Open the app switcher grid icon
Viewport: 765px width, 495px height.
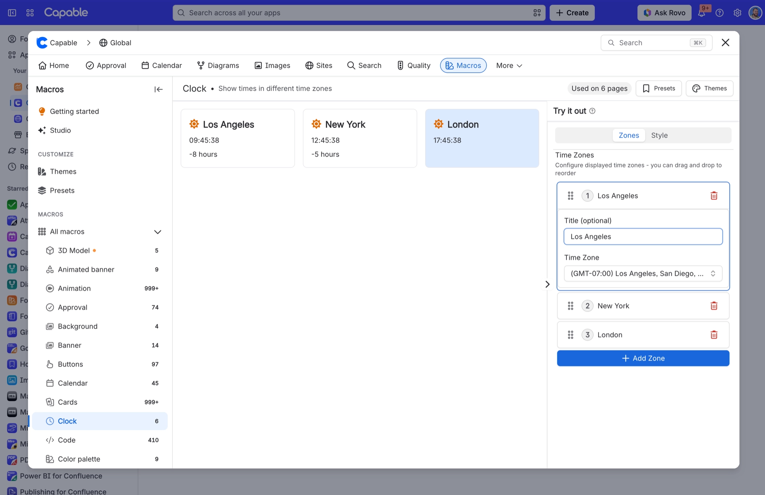point(30,13)
